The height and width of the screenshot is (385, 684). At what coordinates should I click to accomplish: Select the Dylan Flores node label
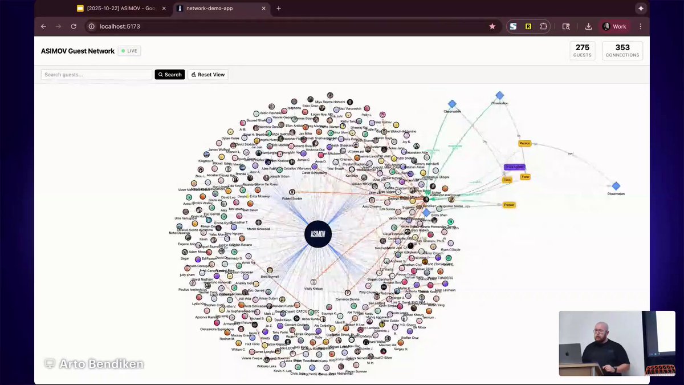231,138
